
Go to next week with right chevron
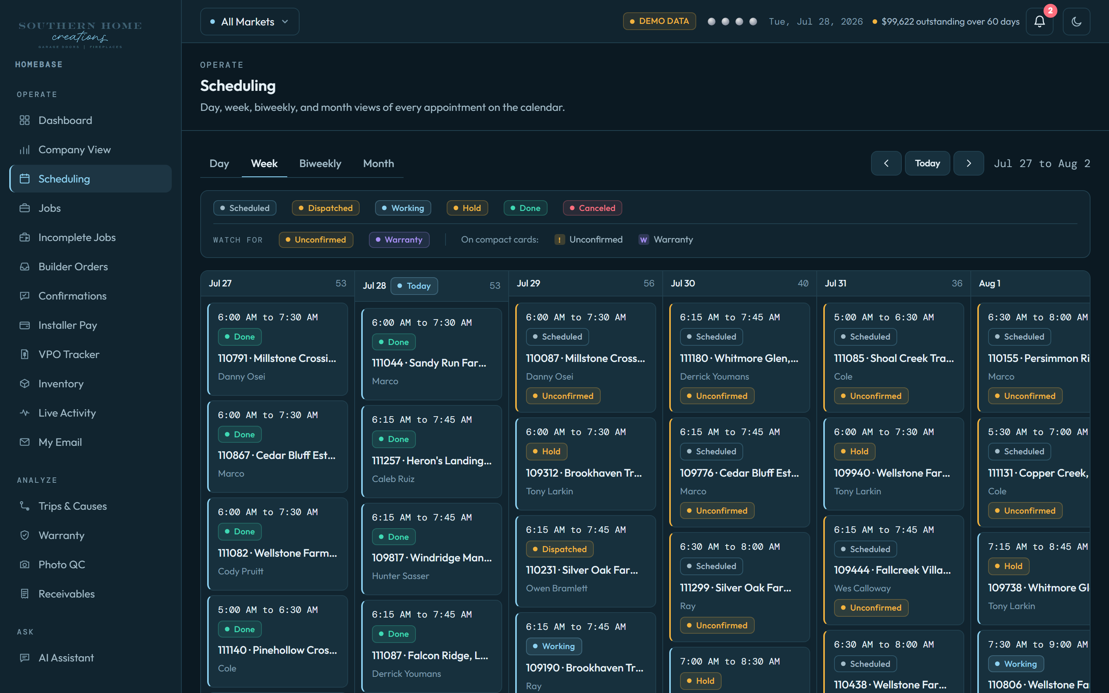969,163
